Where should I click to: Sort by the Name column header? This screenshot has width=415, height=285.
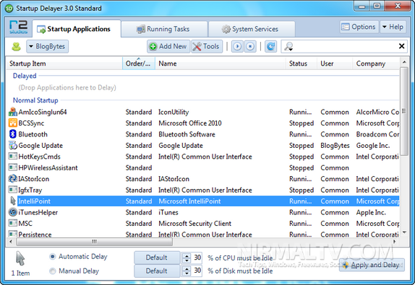pyautogui.click(x=221, y=63)
